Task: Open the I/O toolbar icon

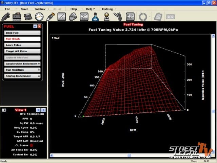Action: click(62, 16)
